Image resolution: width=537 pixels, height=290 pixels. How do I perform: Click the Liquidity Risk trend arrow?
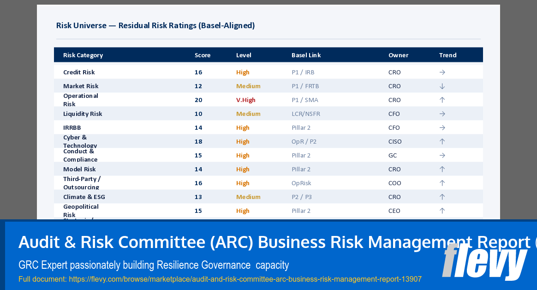pos(442,114)
